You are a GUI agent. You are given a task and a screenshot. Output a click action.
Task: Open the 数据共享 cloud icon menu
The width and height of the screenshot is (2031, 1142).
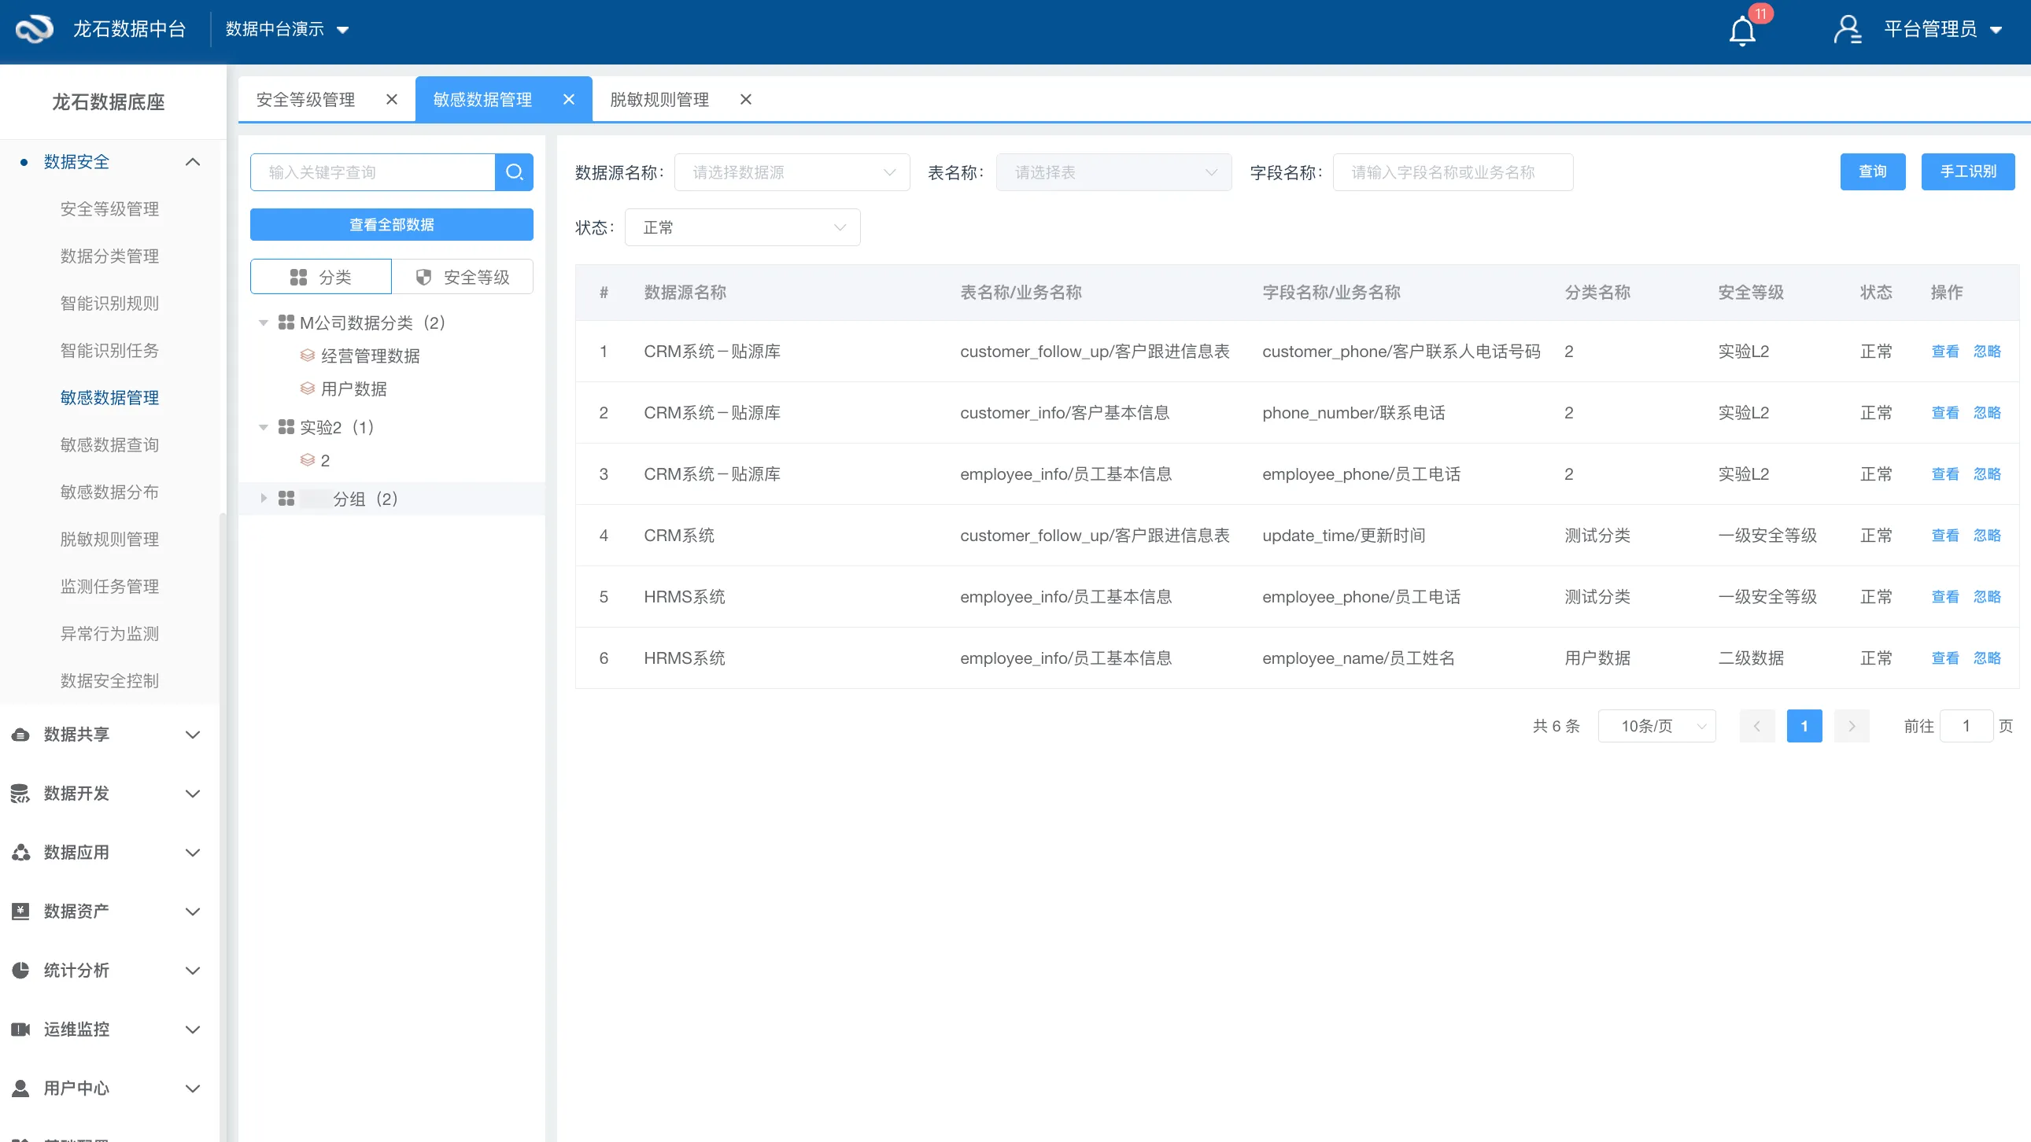[21, 735]
